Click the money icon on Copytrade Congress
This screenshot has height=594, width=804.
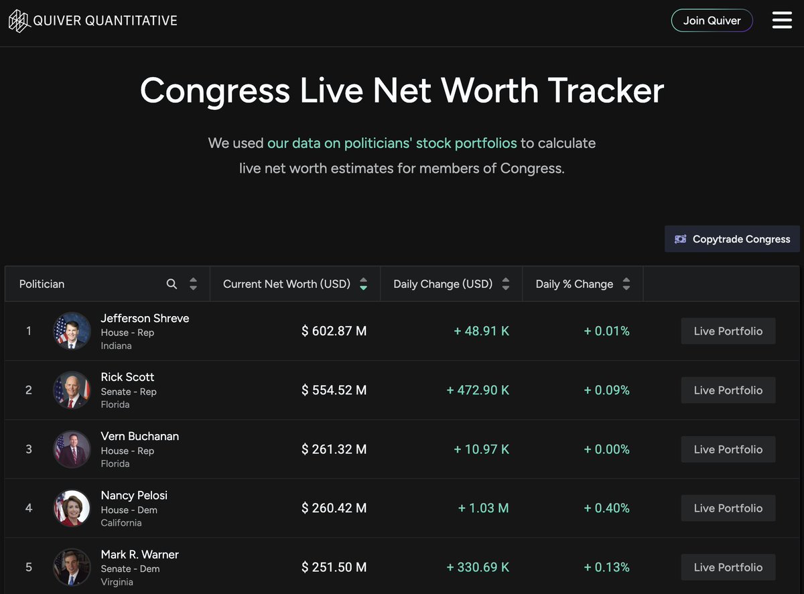[x=681, y=239]
